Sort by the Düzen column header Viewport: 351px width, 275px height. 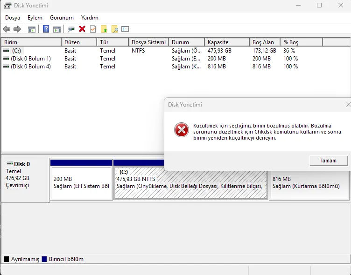pyautogui.click(x=79, y=42)
